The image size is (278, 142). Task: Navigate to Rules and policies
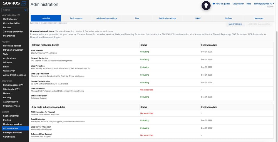[12, 46]
